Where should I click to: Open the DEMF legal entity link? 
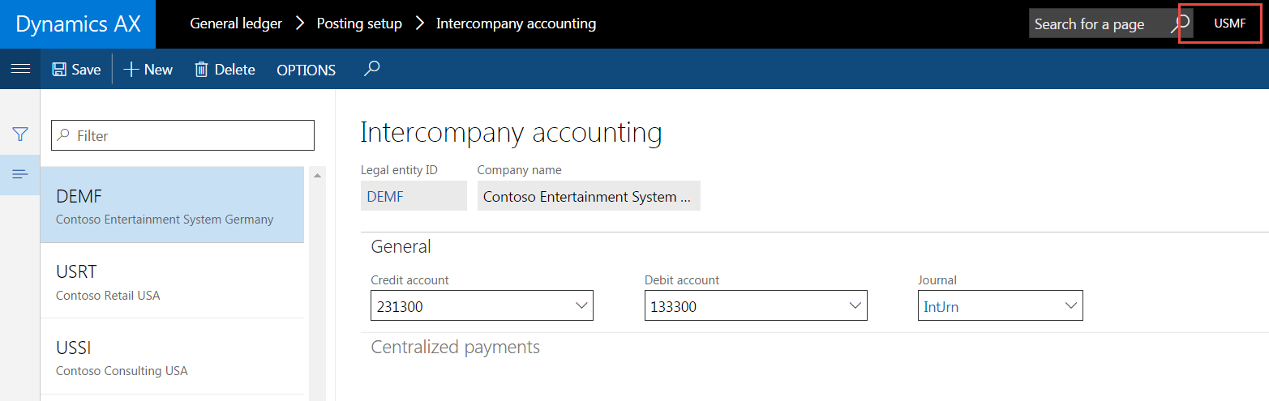[385, 197]
